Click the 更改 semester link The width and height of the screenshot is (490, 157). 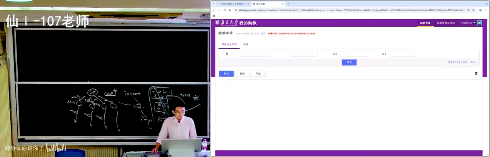pos(263,34)
